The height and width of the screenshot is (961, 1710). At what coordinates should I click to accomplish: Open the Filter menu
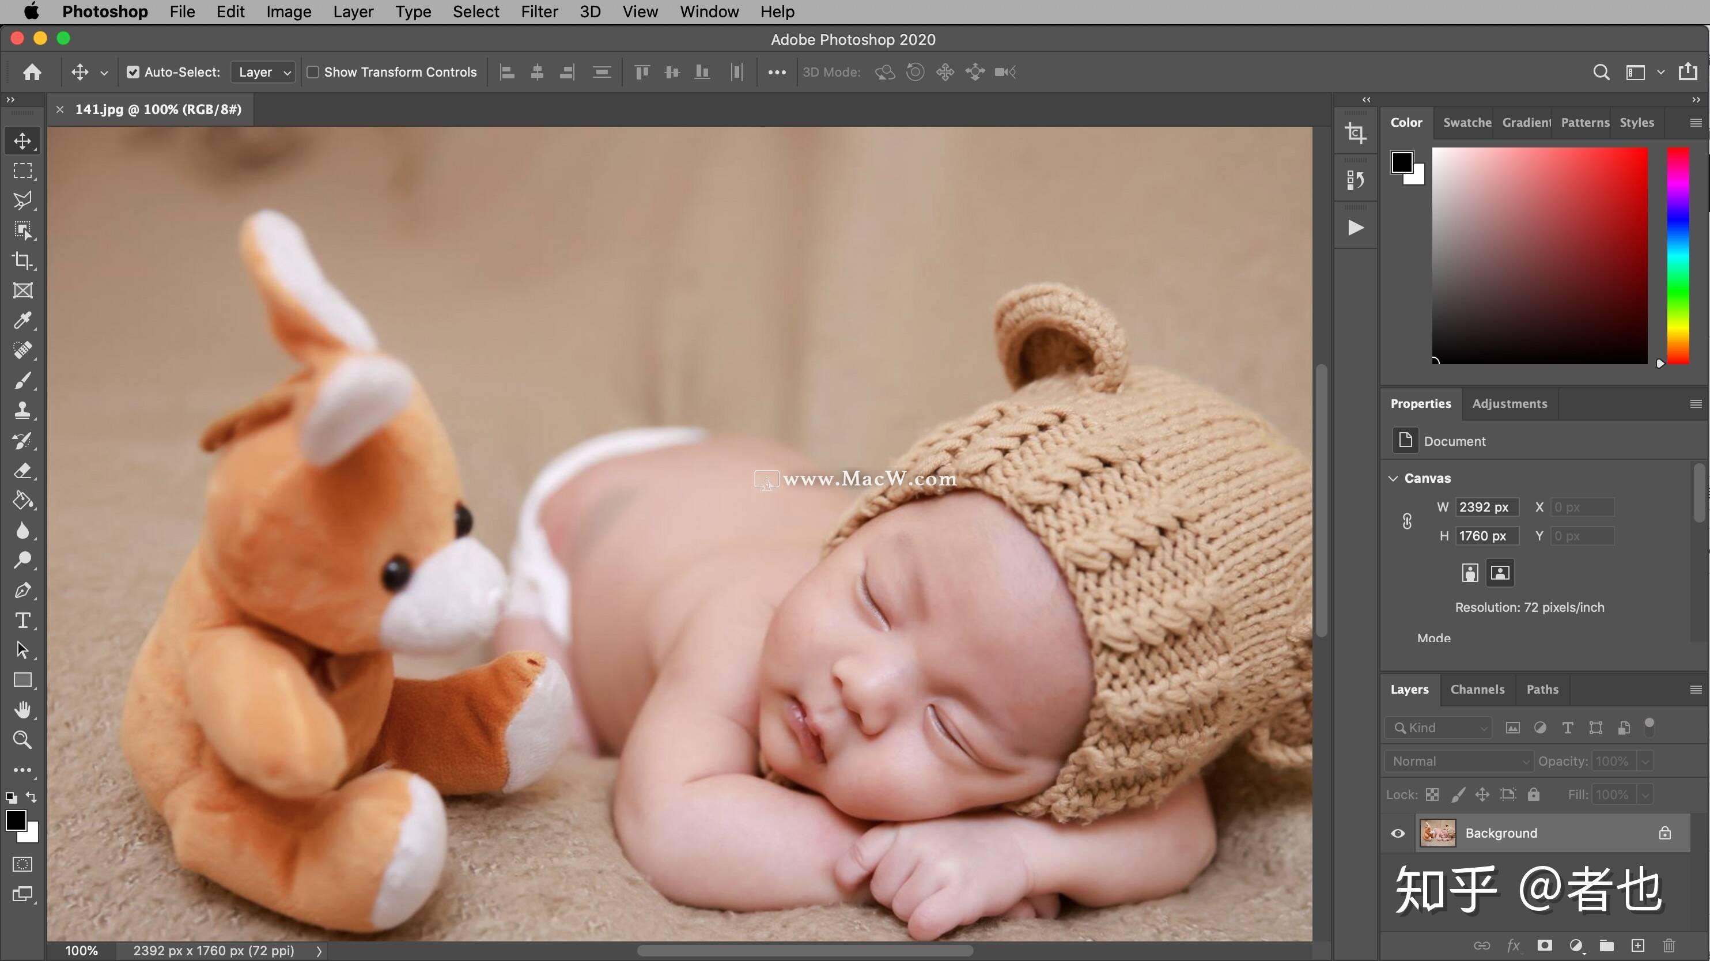(x=539, y=12)
